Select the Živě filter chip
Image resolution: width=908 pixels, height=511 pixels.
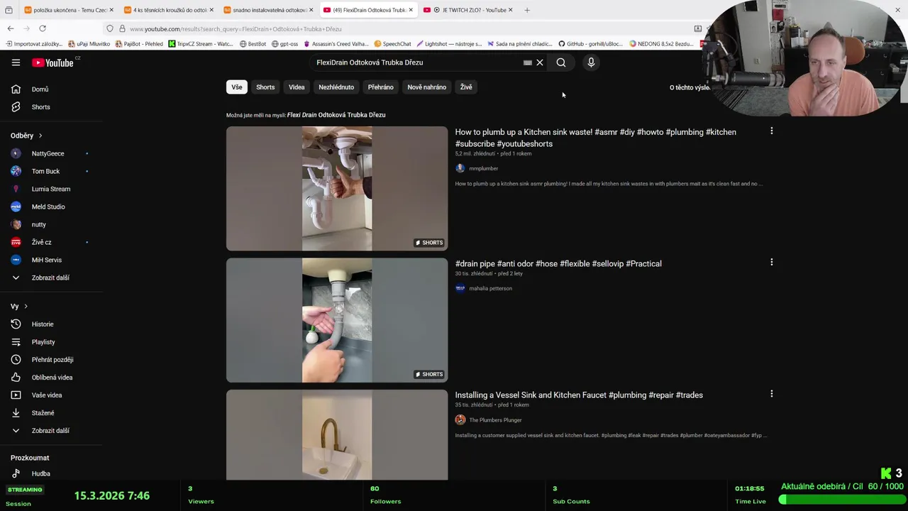466,87
